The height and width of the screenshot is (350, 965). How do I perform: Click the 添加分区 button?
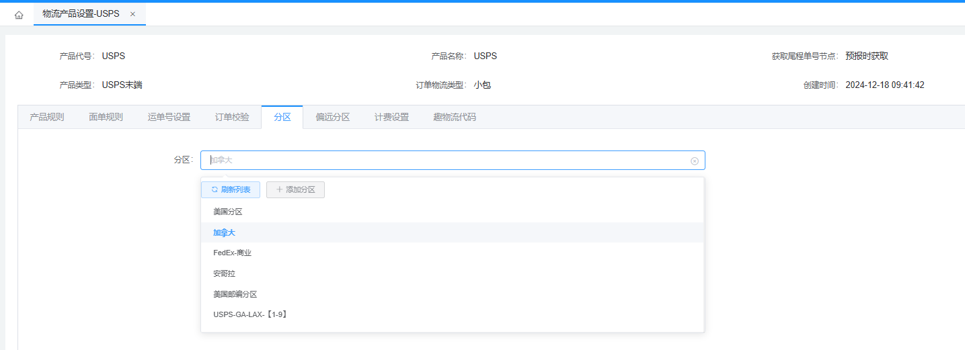295,190
